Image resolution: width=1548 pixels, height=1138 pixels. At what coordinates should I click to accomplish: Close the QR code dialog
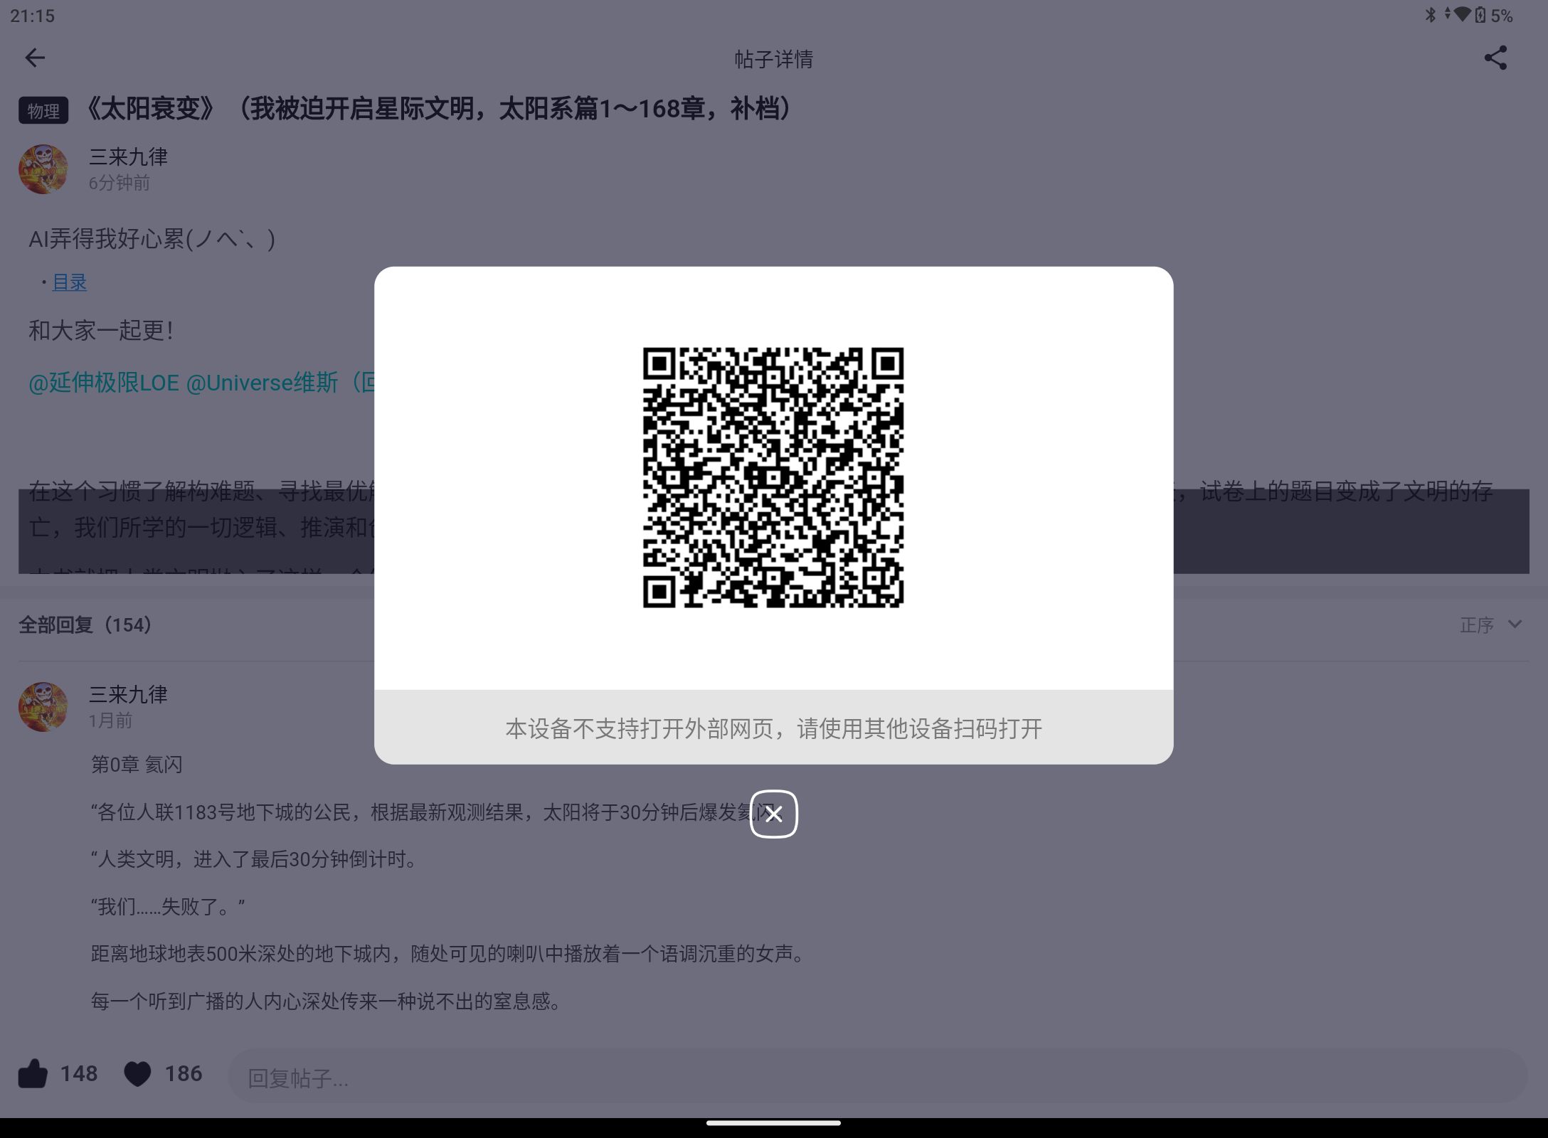pyautogui.click(x=773, y=815)
